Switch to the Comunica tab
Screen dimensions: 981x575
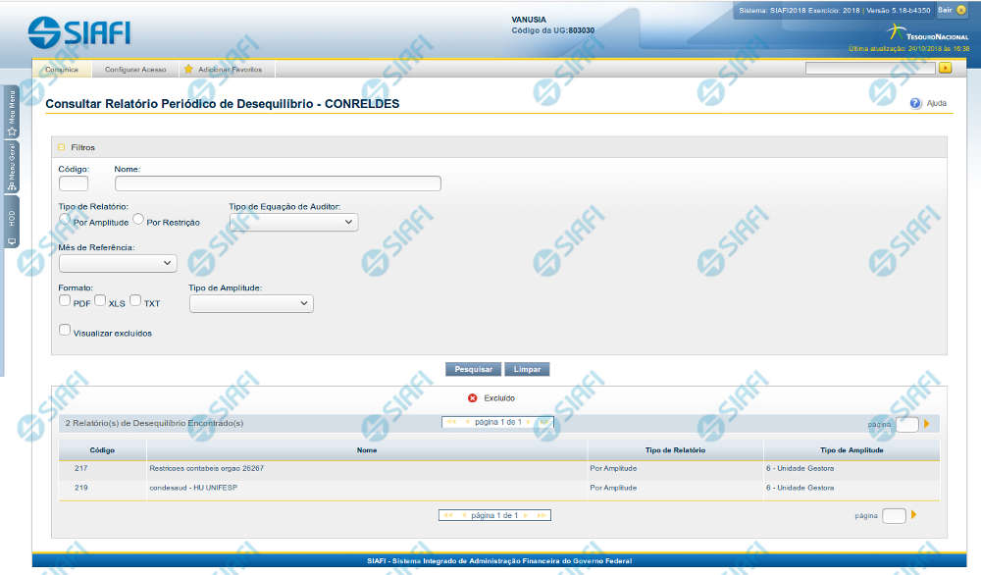tap(62, 70)
